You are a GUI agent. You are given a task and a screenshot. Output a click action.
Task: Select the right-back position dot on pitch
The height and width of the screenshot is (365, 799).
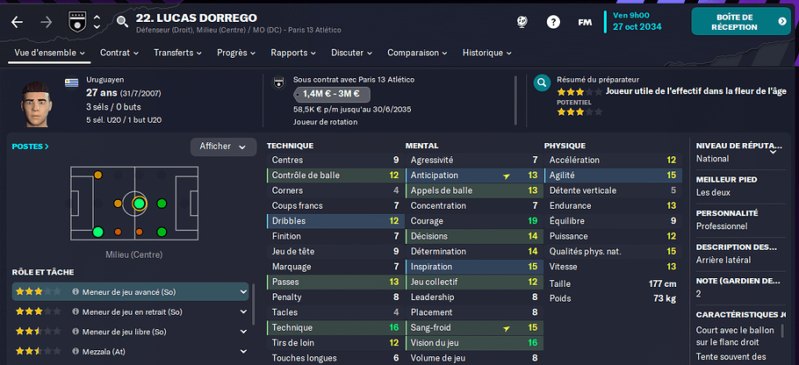(x=97, y=233)
